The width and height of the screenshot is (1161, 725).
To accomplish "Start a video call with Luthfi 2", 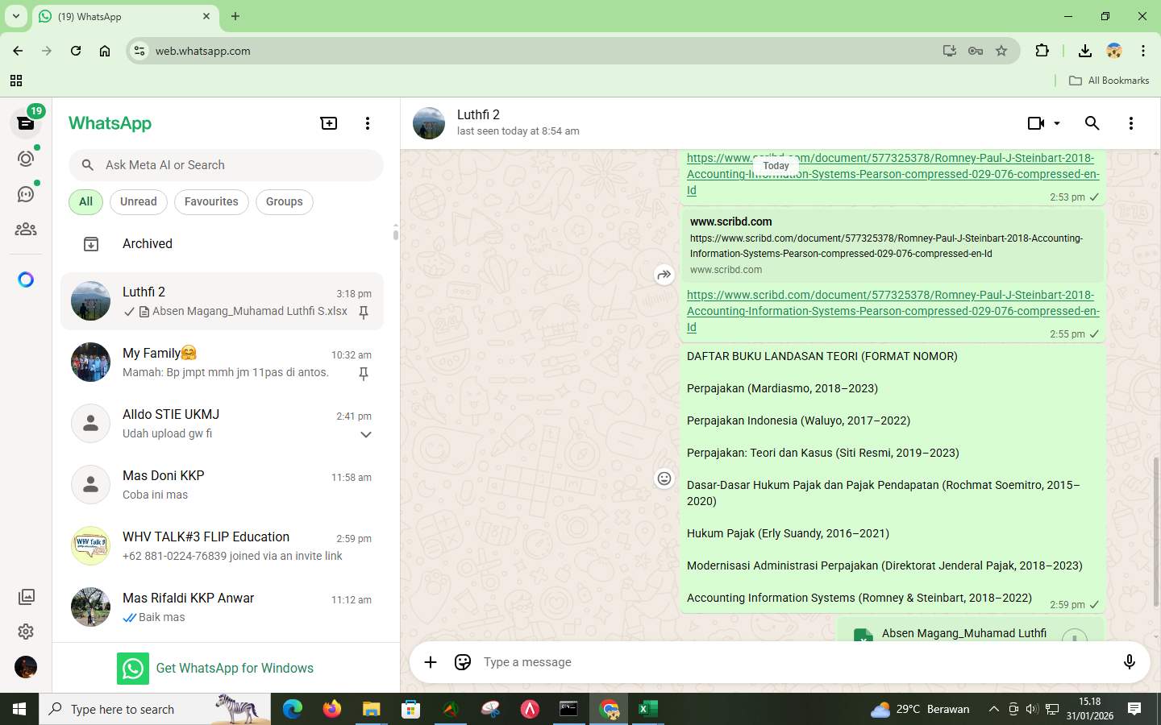I will (1034, 123).
